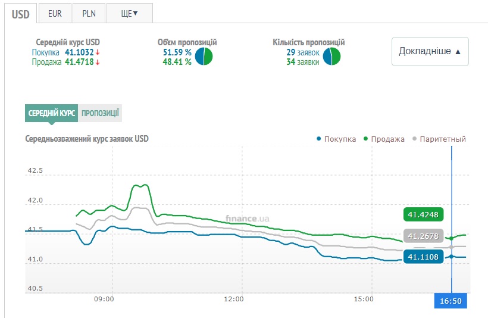Click the blue 41.1108 tooltip label

pyautogui.click(x=423, y=257)
